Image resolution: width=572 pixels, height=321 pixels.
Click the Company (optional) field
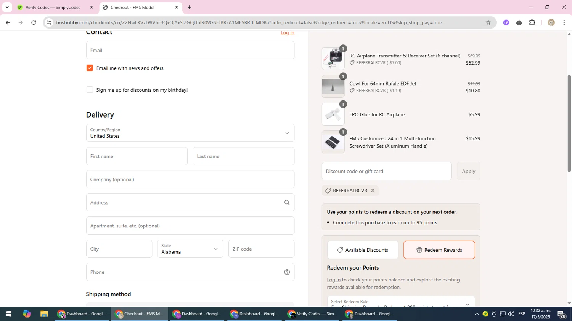(190, 179)
